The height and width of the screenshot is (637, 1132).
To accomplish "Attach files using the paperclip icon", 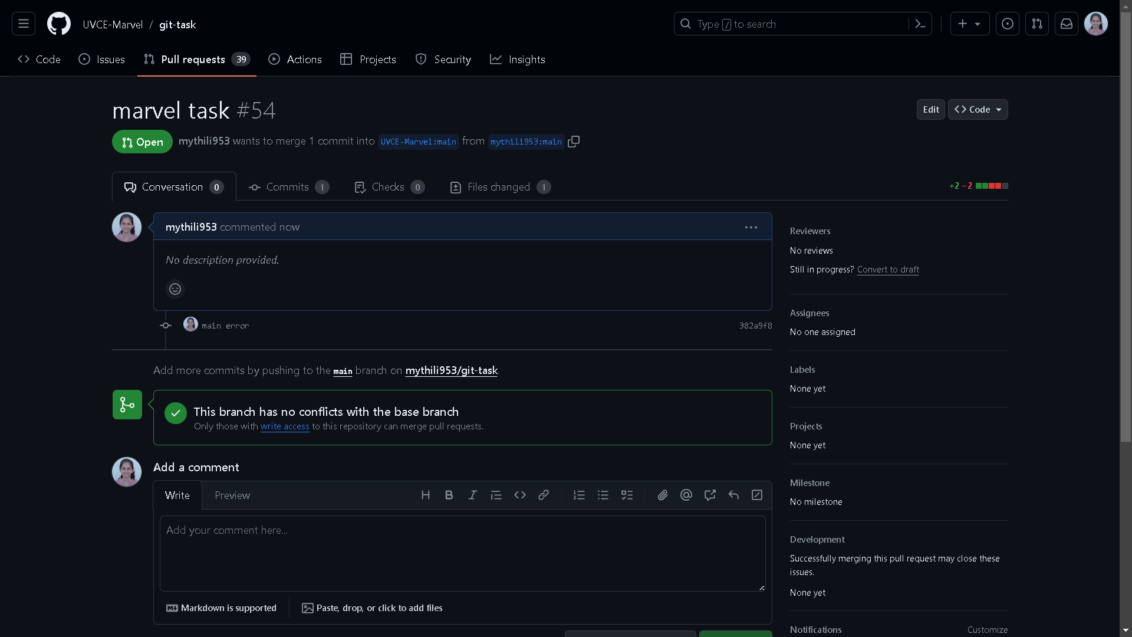I will 663,495.
